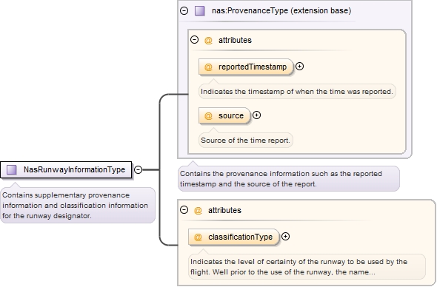The width and height of the screenshot is (437, 287).
Task: Click 'Contains the provenance information' annotation
Action: click(289, 179)
